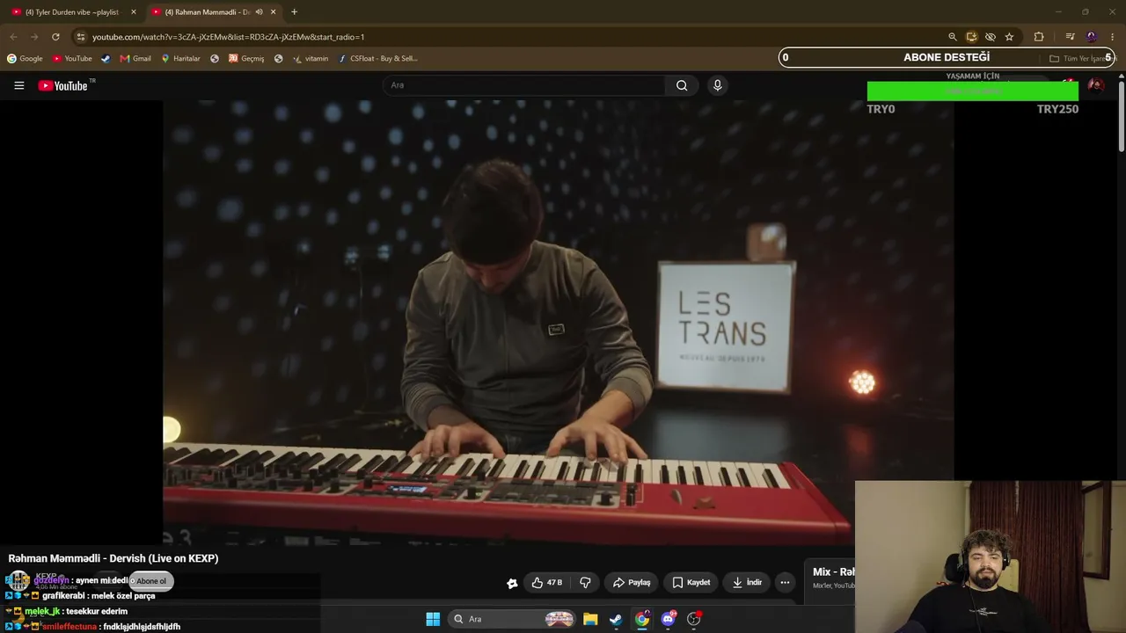Open Steam from the taskbar
Viewport: 1126px width, 633px height.
click(616, 619)
